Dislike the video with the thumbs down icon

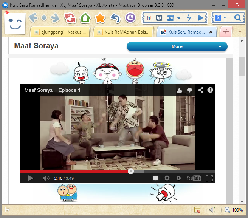[x=189, y=90]
